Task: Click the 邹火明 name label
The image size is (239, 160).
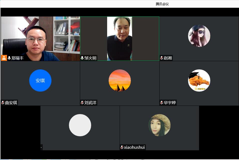Action: 90,58
